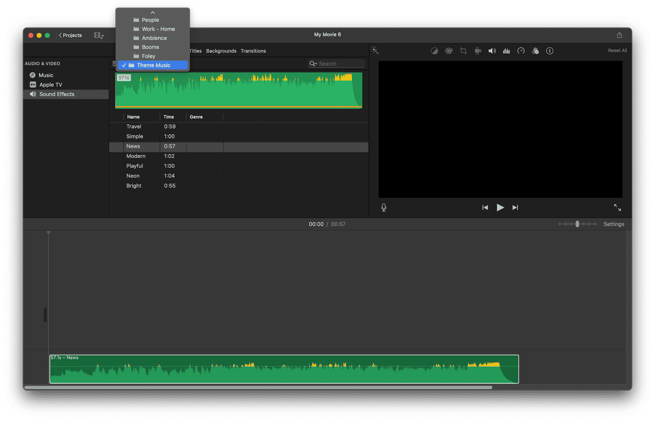
Task: Open the Foley sounds folder
Action: [149, 56]
